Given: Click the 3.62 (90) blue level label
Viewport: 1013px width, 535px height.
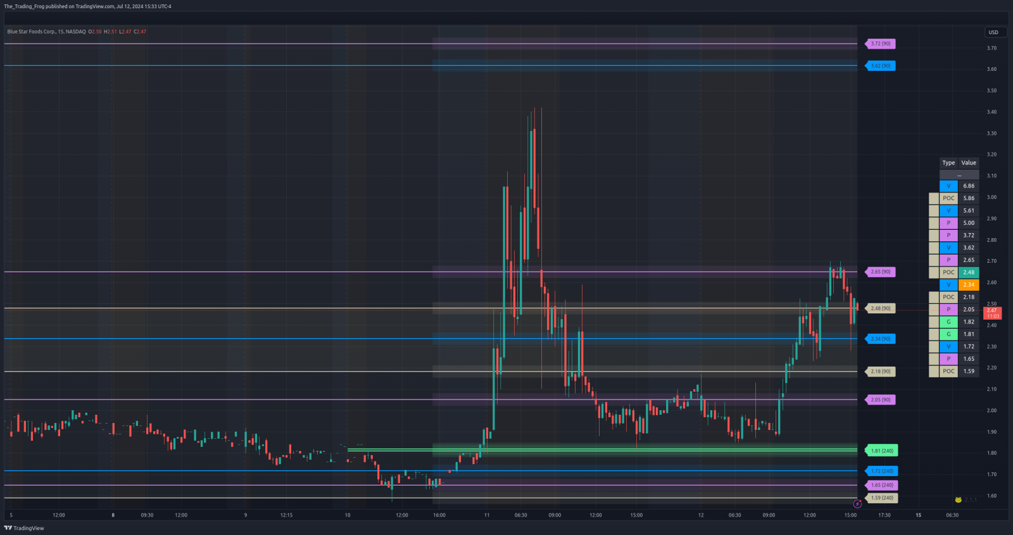Looking at the screenshot, I should (x=880, y=66).
